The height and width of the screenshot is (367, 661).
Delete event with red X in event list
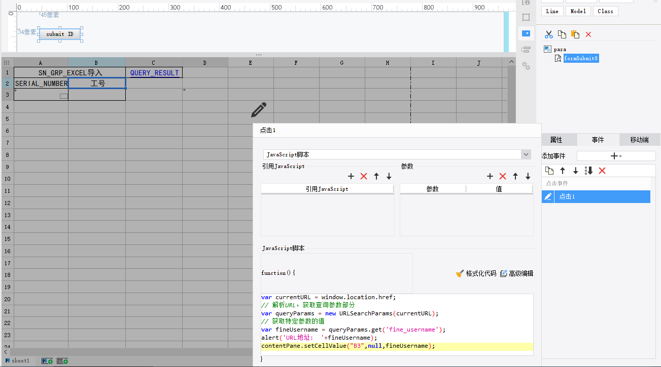point(602,171)
